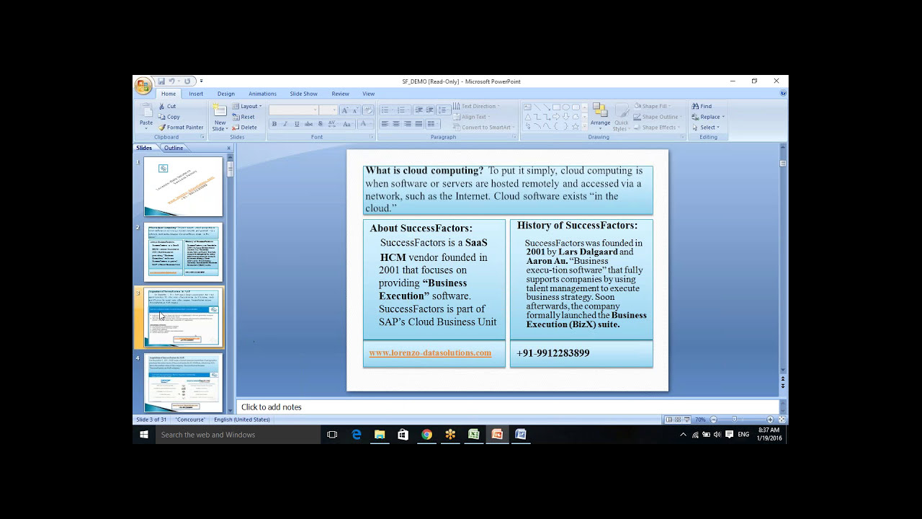Click the Undo arrow icon
Screen dimensions: 922x519
[x=171, y=81]
